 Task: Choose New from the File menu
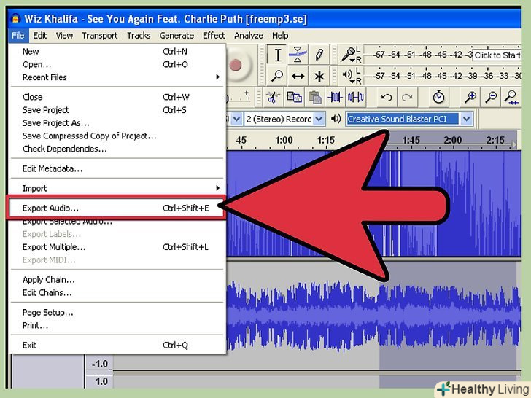tap(117, 52)
